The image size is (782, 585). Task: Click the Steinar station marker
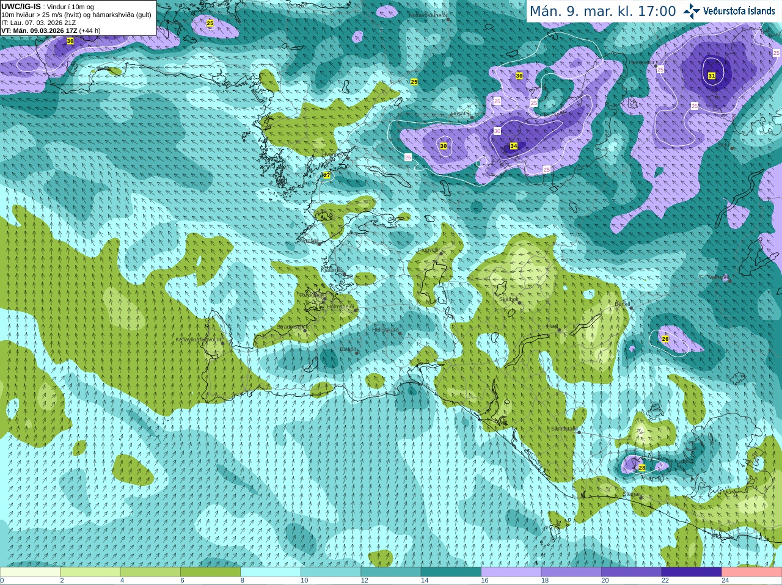pos(641,498)
